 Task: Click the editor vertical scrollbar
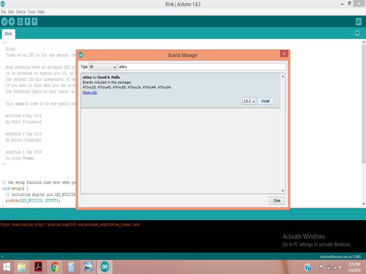click(363, 104)
